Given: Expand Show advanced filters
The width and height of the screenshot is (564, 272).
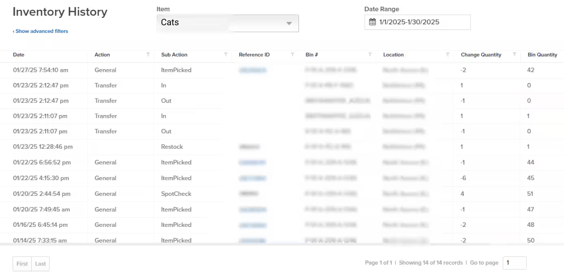Looking at the screenshot, I should 41,31.
